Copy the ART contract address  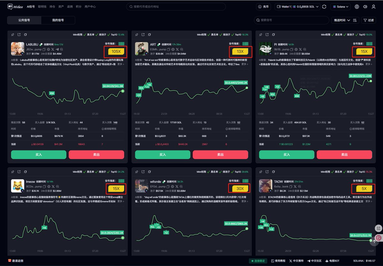(168, 49)
